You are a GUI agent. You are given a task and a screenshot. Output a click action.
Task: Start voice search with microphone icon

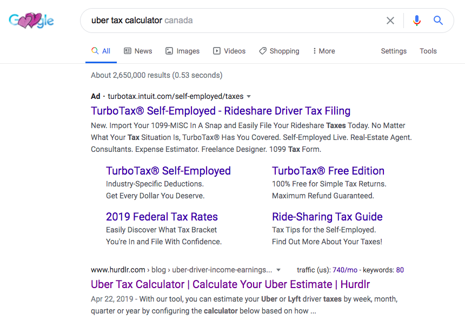[x=417, y=21]
